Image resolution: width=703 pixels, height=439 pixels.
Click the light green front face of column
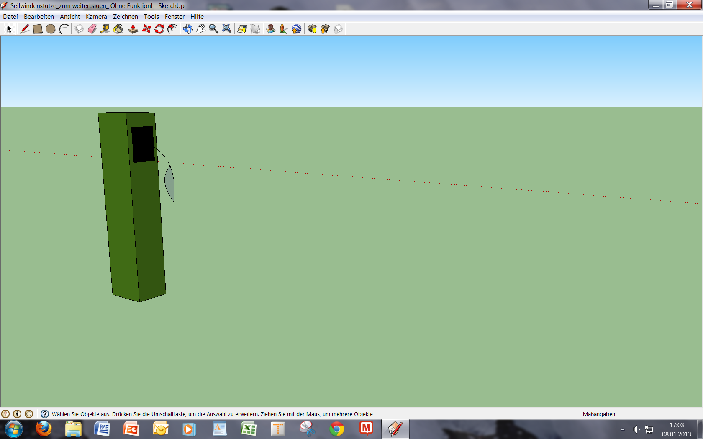click(118, 207)
